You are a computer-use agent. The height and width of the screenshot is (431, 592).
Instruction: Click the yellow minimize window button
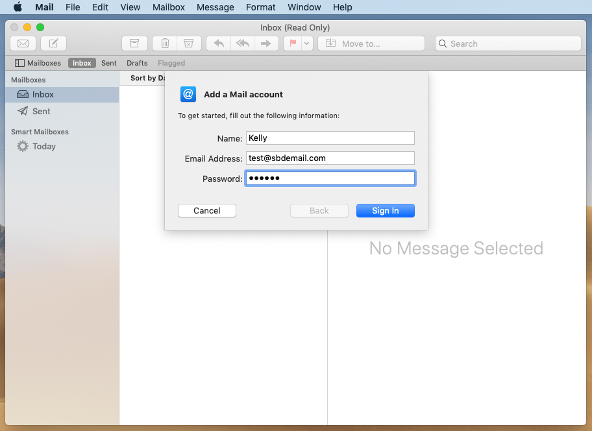click(27, 27)
